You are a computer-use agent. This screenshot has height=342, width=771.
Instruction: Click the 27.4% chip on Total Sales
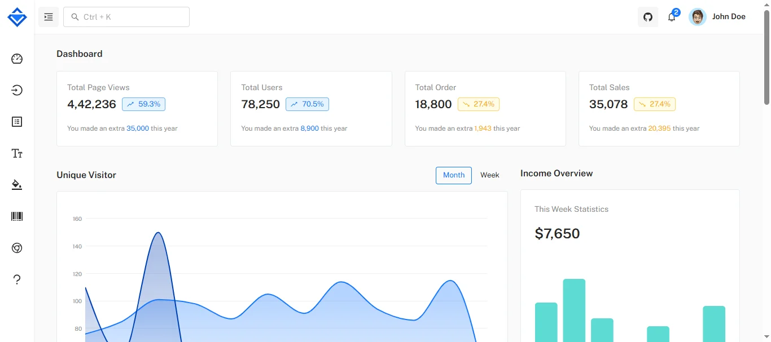click(x=655, y=104)
